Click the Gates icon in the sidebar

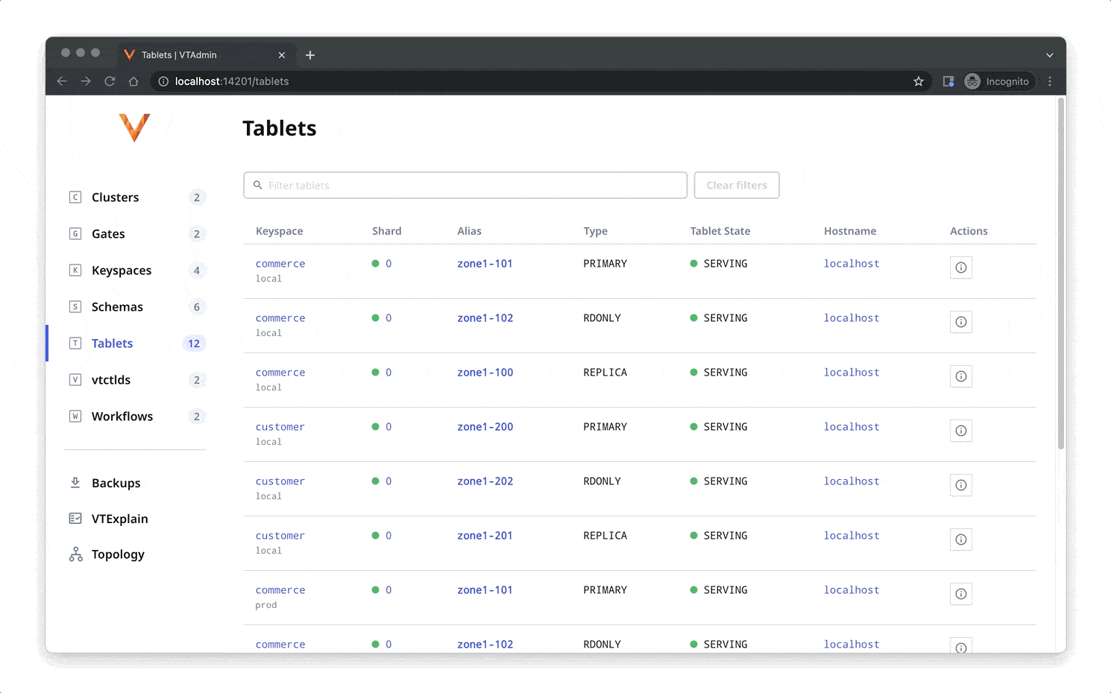(75, 233)
